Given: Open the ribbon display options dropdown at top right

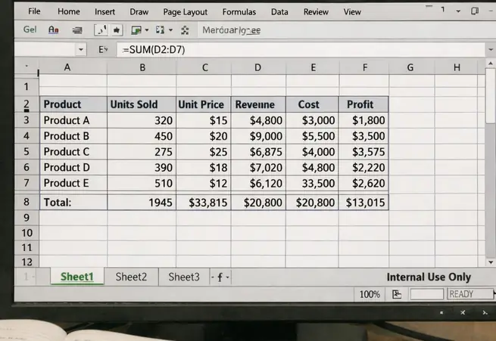Looking at the screenshot, I should pos(458,11).
